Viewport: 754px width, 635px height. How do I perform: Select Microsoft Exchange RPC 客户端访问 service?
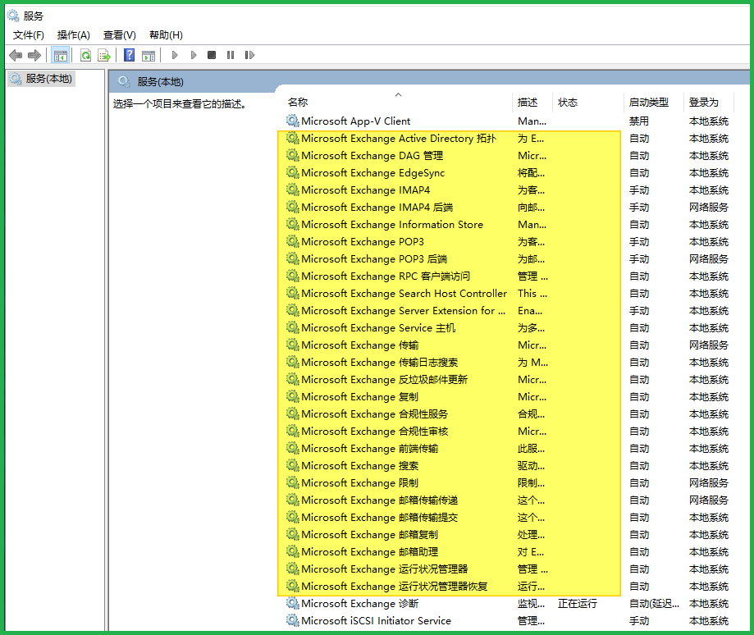(386, 276)
